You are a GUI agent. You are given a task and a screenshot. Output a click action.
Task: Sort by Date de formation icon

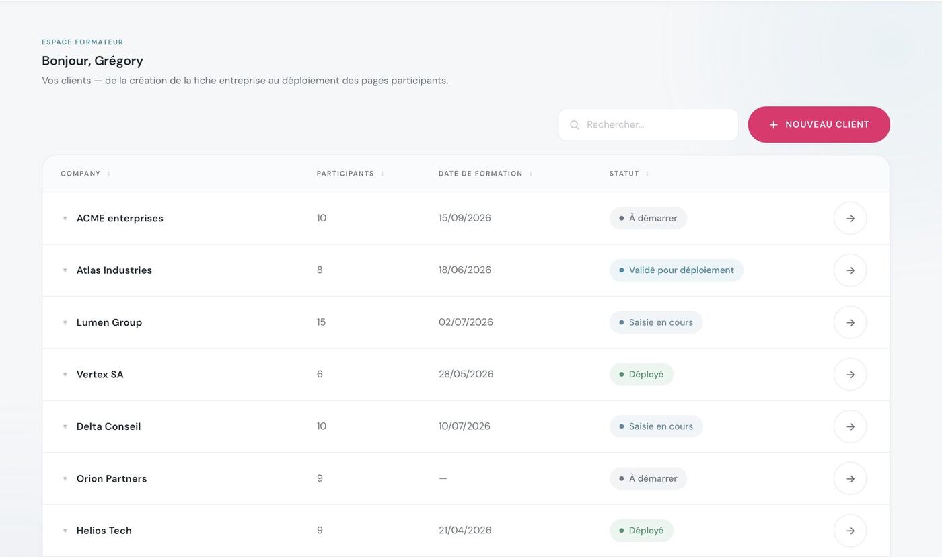pos(531,174)
